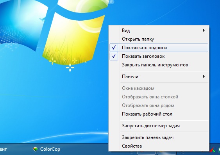The image size is (220, 155).
Task: Toggle Показать заголовок option
Action: tap(159, 56)
